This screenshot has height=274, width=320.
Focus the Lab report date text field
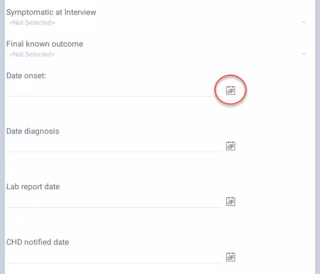click(x=114, y=202)
